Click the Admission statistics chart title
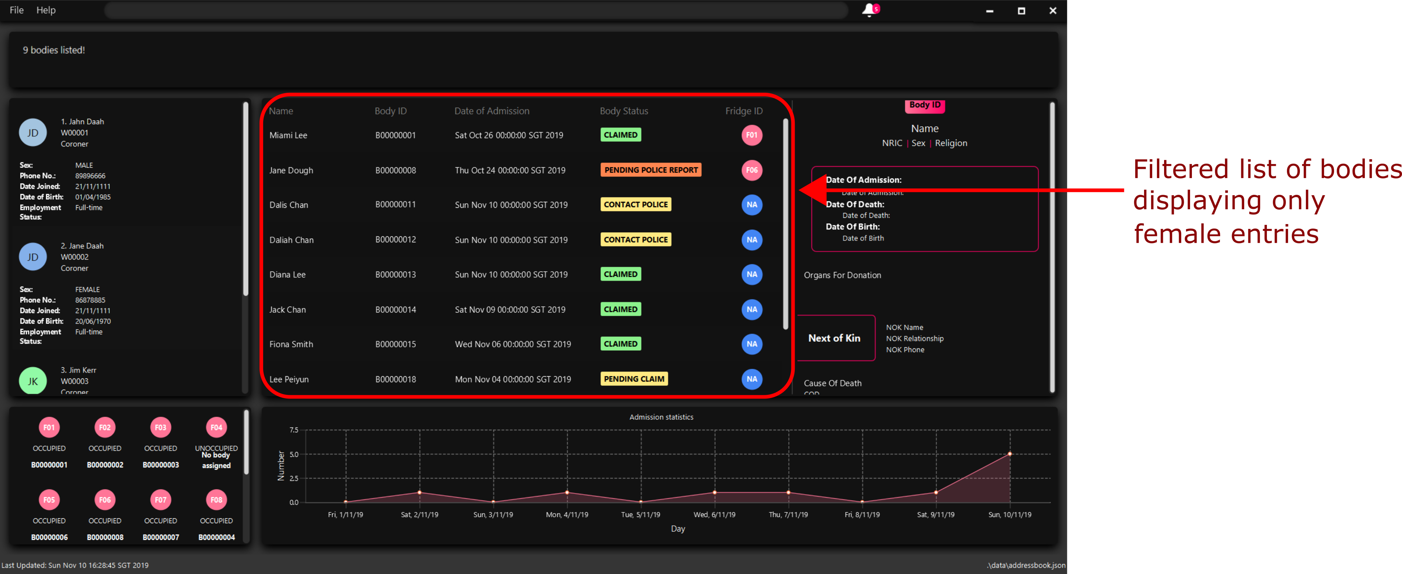1402x574 pixels. click(x=661, y=417)
